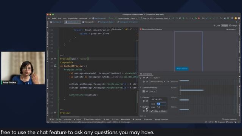
Task: Click the 1.0dp to 1.0dp edit button
Action: point(158,111)
